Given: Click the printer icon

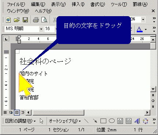Looking at the screenshot, I should 36,20.
